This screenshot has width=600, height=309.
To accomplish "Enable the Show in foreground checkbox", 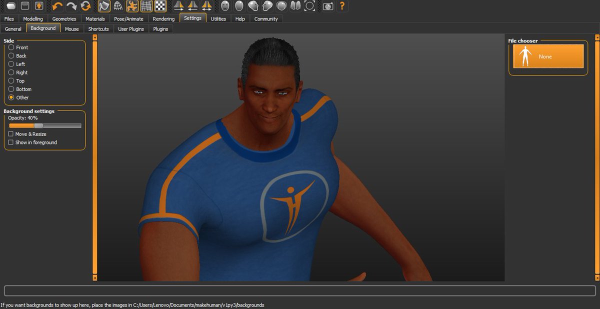I will (11, 142).
